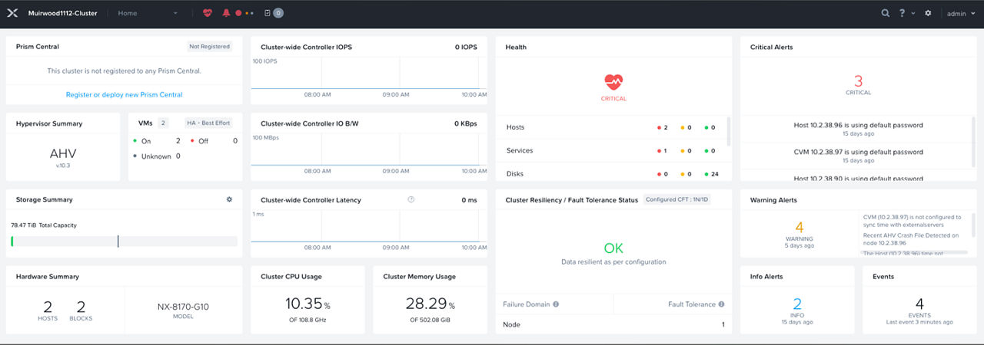Click the critical heart icon in Health
Screen dimensions: 984x345
(613, 82)
